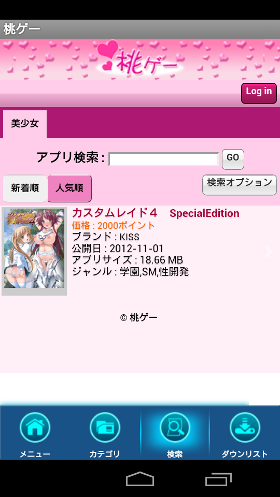Tap the 検索 magnifier icon

[x=175, y=427]
